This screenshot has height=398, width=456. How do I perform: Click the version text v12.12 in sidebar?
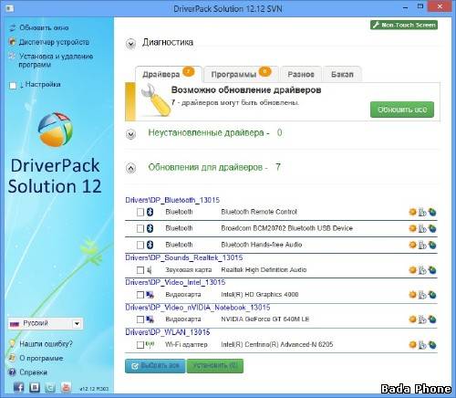click(x=94, y=389)
